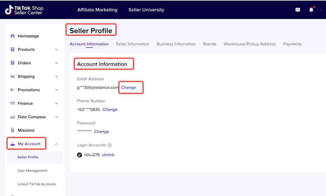Change the account password

coord(101,132)
